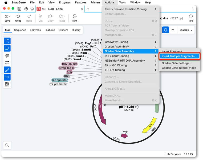Switch to the History tab
This screenshot has width=203, height=160.
(76, 30)
